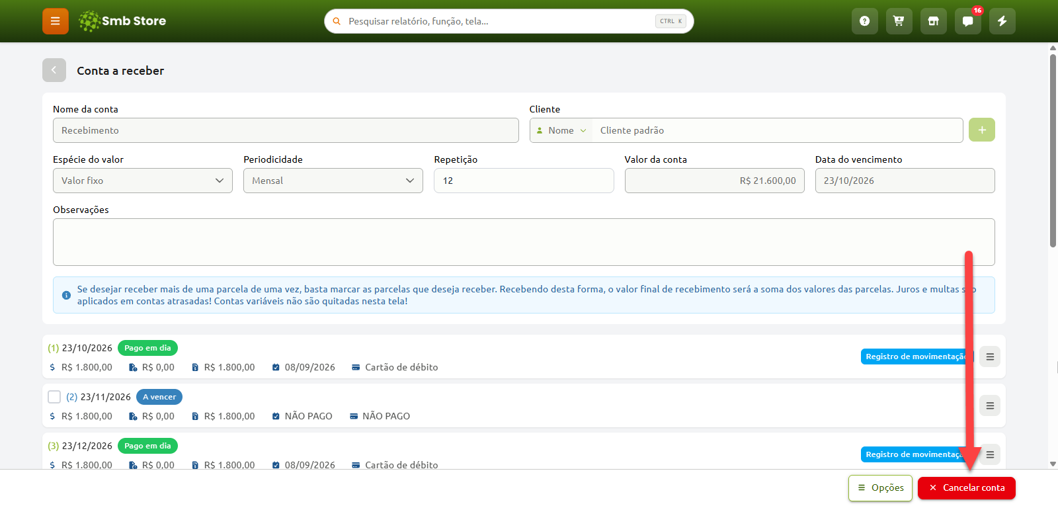Expand the Nome client search type selector
1058x506 pixels.
(561, 130)
